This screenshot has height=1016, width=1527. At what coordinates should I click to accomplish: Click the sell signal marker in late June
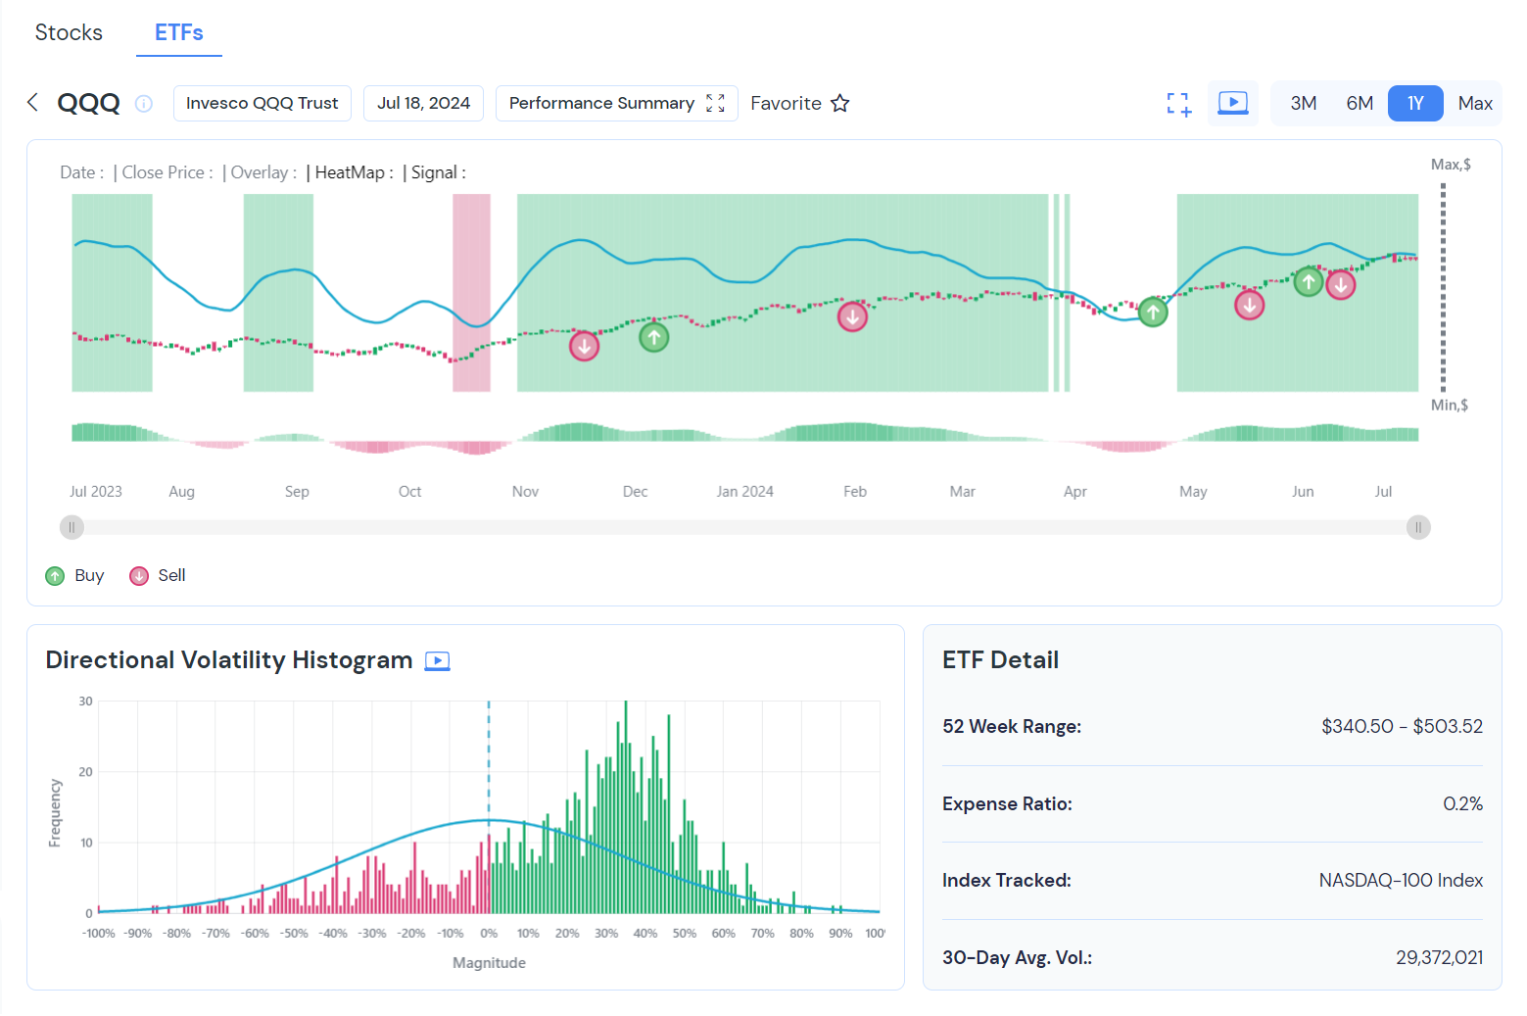coord(1341,285)
